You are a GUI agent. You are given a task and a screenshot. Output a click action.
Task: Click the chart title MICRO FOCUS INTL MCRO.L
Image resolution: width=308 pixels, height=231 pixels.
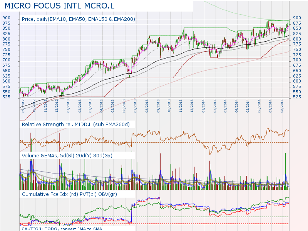point(59,6)
